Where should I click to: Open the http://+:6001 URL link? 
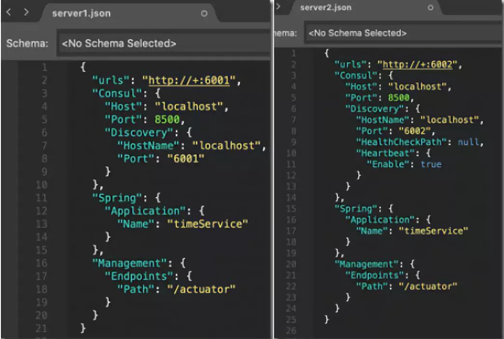(189, 81)
